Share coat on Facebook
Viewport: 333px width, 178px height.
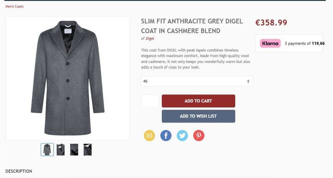166,135
